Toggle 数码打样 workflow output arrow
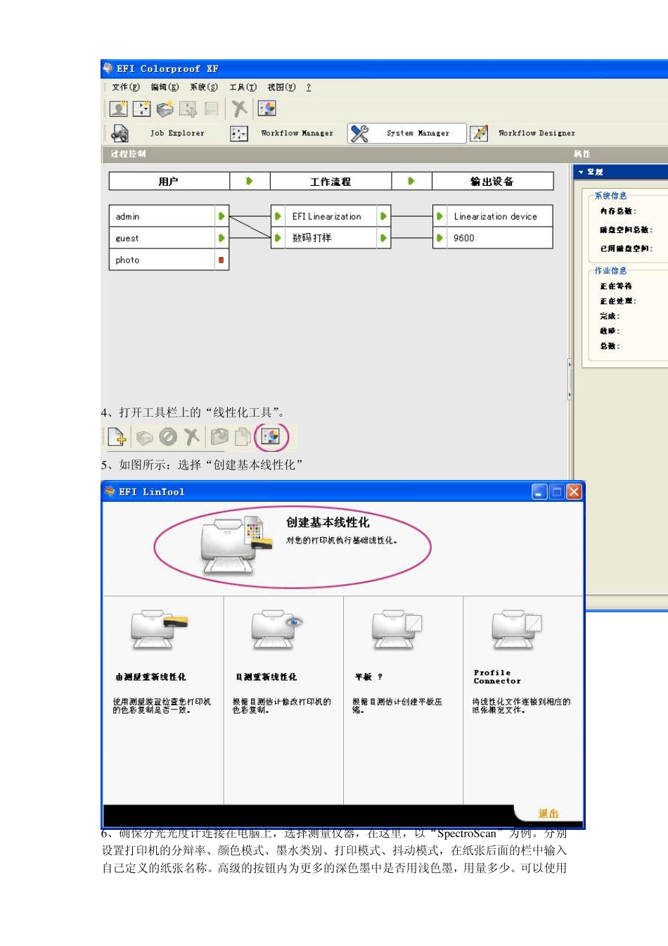Screen dimensions: 668x946 [383, 238]
